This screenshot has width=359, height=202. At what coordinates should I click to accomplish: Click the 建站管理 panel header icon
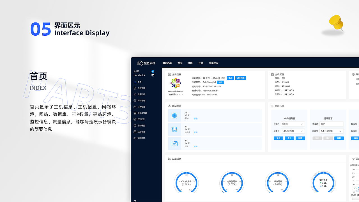[169, 106]
